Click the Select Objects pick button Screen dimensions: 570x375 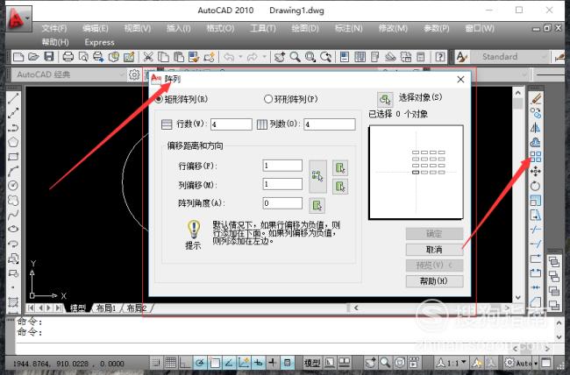pyautogui.click(x=385, y=99)
